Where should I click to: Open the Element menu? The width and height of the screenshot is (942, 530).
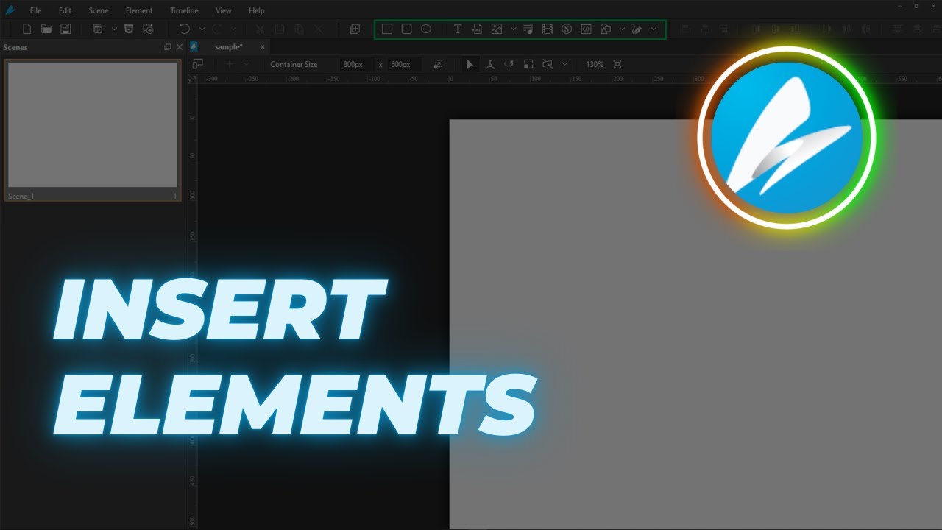pyautogui.click(x=139, y=10)
